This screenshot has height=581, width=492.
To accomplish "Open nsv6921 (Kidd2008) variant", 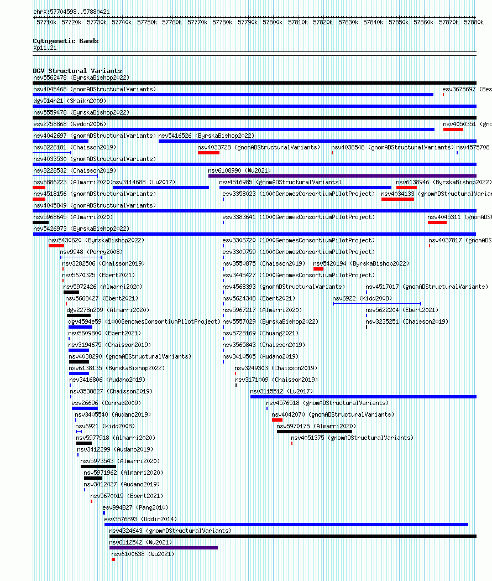I will click(105, 427).
